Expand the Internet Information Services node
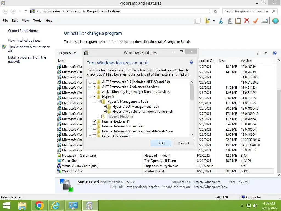 tap(90, 126)
